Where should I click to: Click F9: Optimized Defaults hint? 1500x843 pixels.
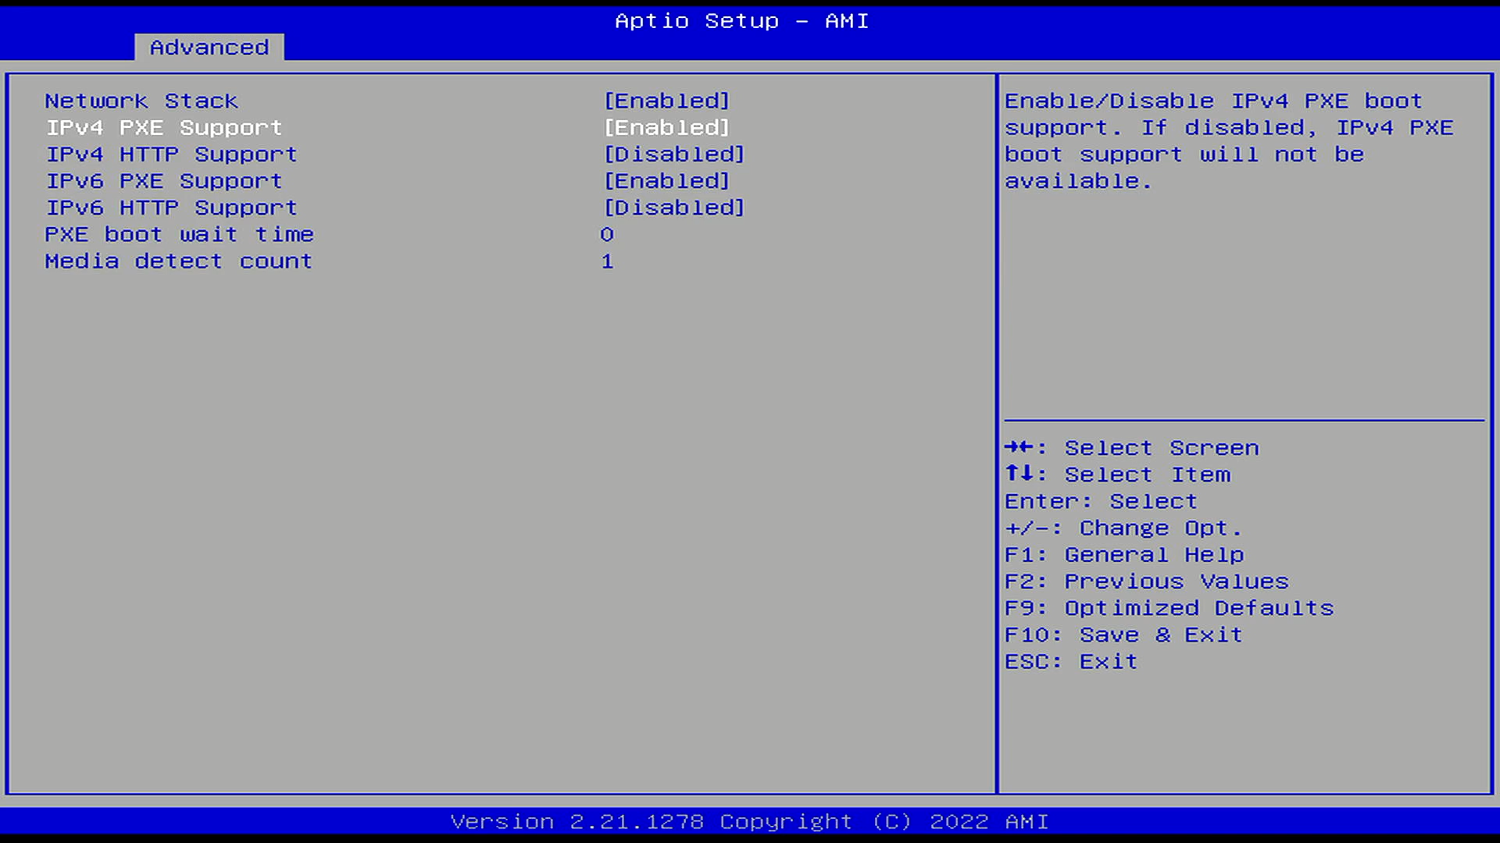[1169, 608]
